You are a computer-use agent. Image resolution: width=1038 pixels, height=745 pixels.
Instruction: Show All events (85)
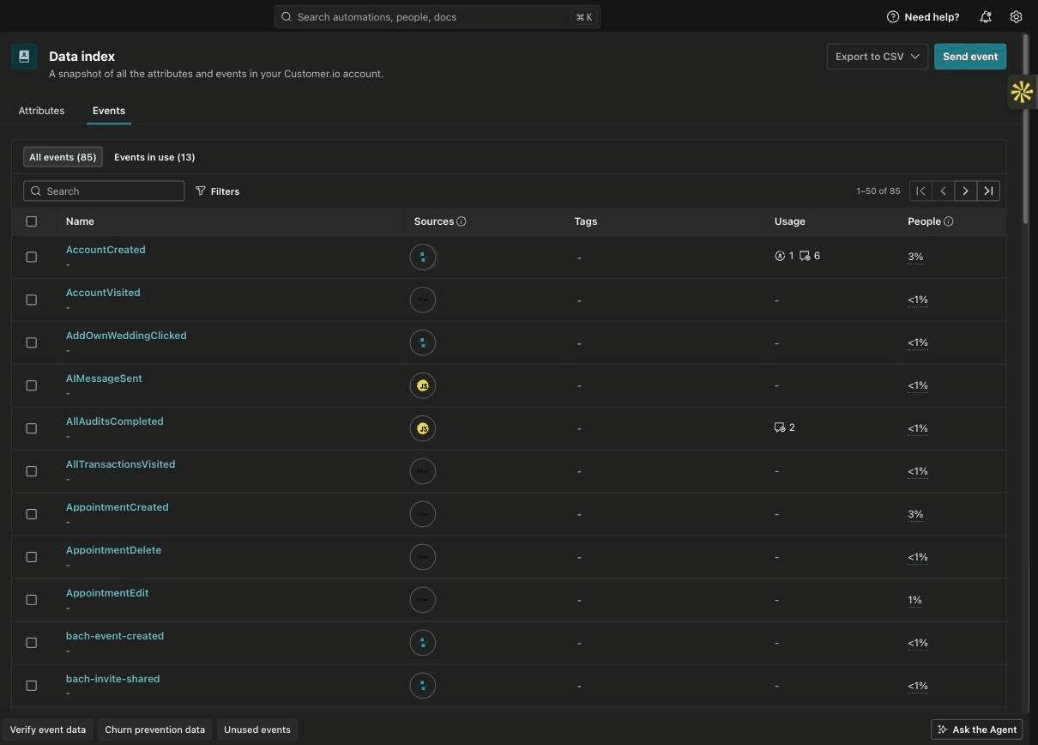[x=63, y=157]
